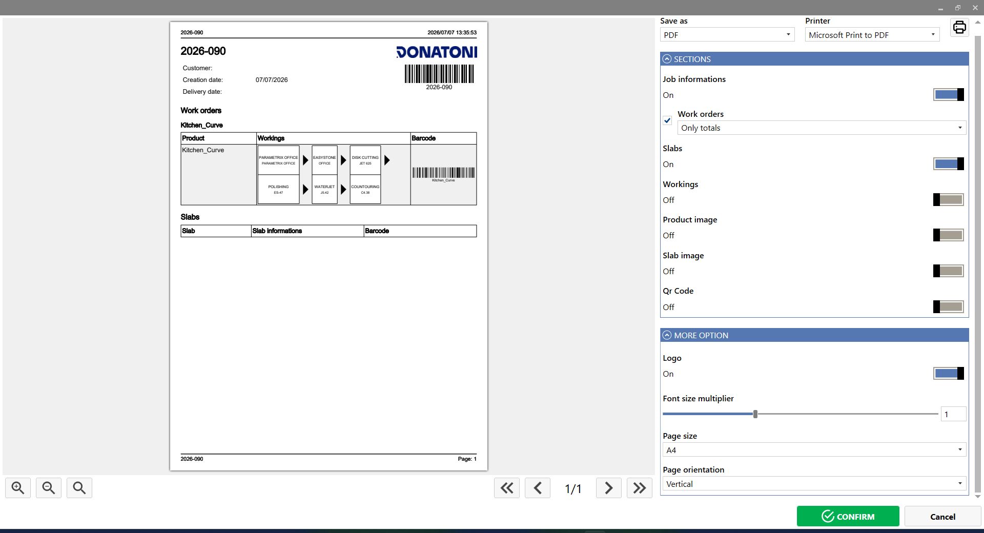Click the Cancel button
This screenshot has width=984, height=533.
pos(942,516)
